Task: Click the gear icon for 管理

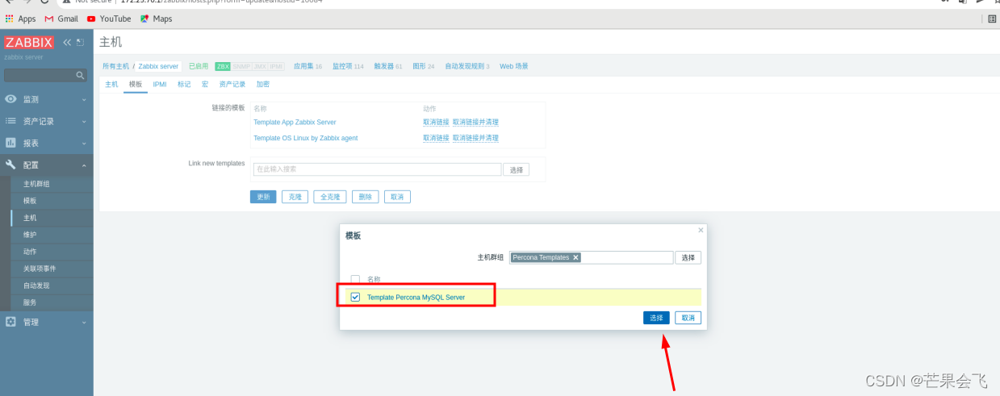Action: (x=11, y=322)
